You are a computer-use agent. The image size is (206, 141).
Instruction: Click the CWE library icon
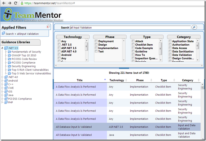[x=6, y=88]
